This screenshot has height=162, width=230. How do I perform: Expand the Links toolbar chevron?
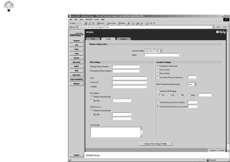(228, 27)
